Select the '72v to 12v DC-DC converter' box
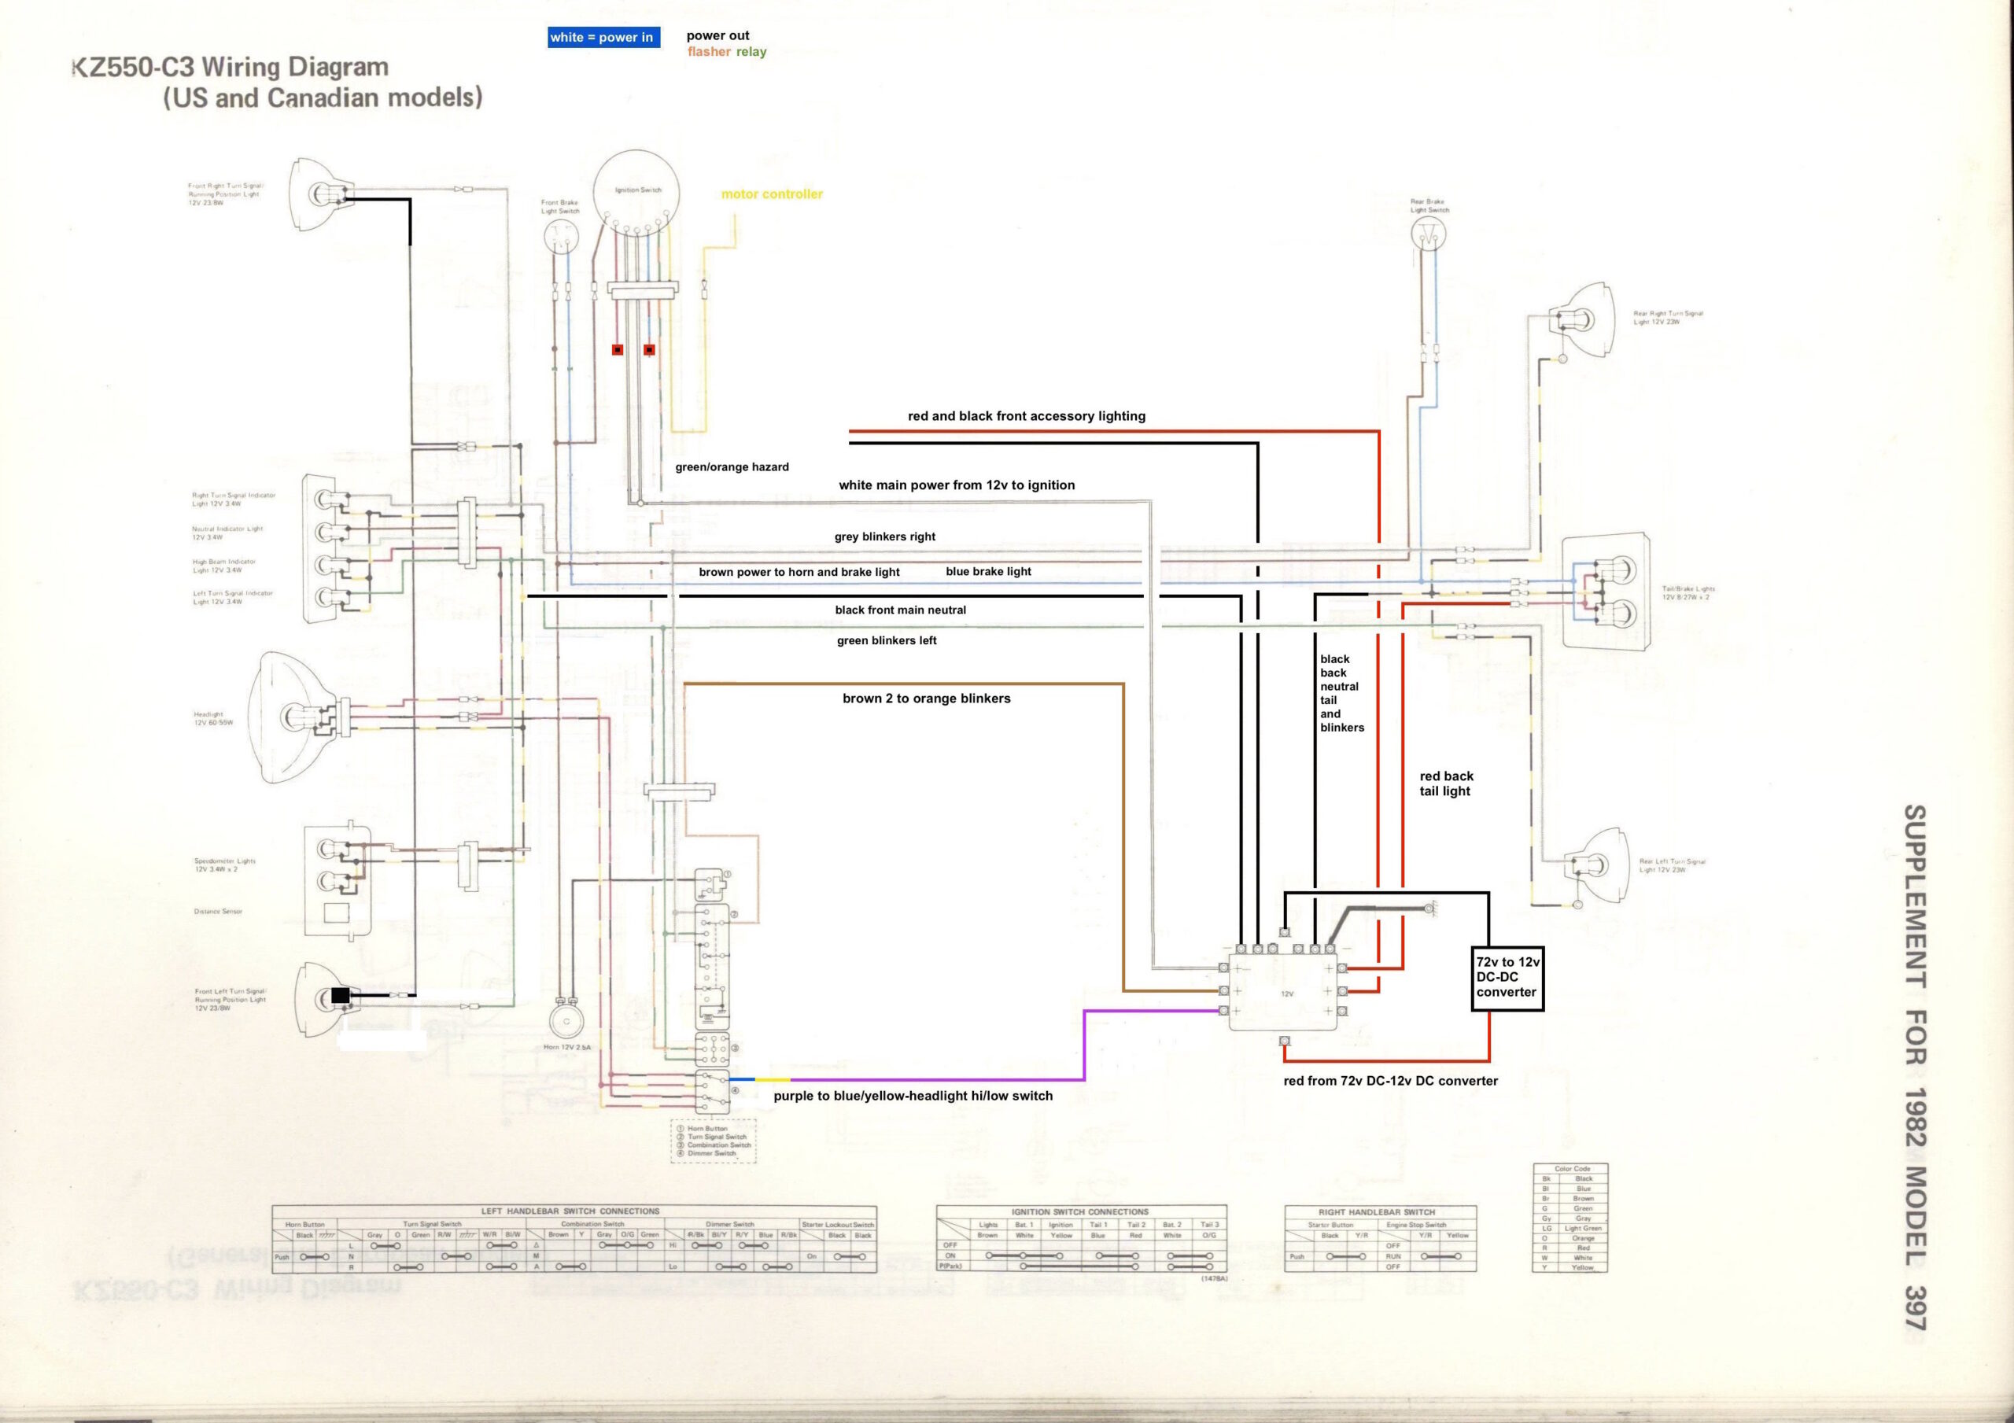 tap(1507, 979)
